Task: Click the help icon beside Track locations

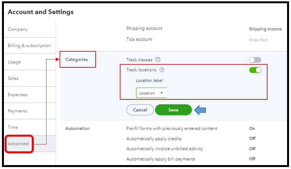Action: [162, 70]
